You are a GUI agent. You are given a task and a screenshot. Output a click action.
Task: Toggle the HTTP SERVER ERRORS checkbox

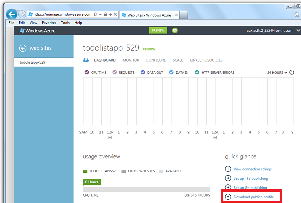197,72
